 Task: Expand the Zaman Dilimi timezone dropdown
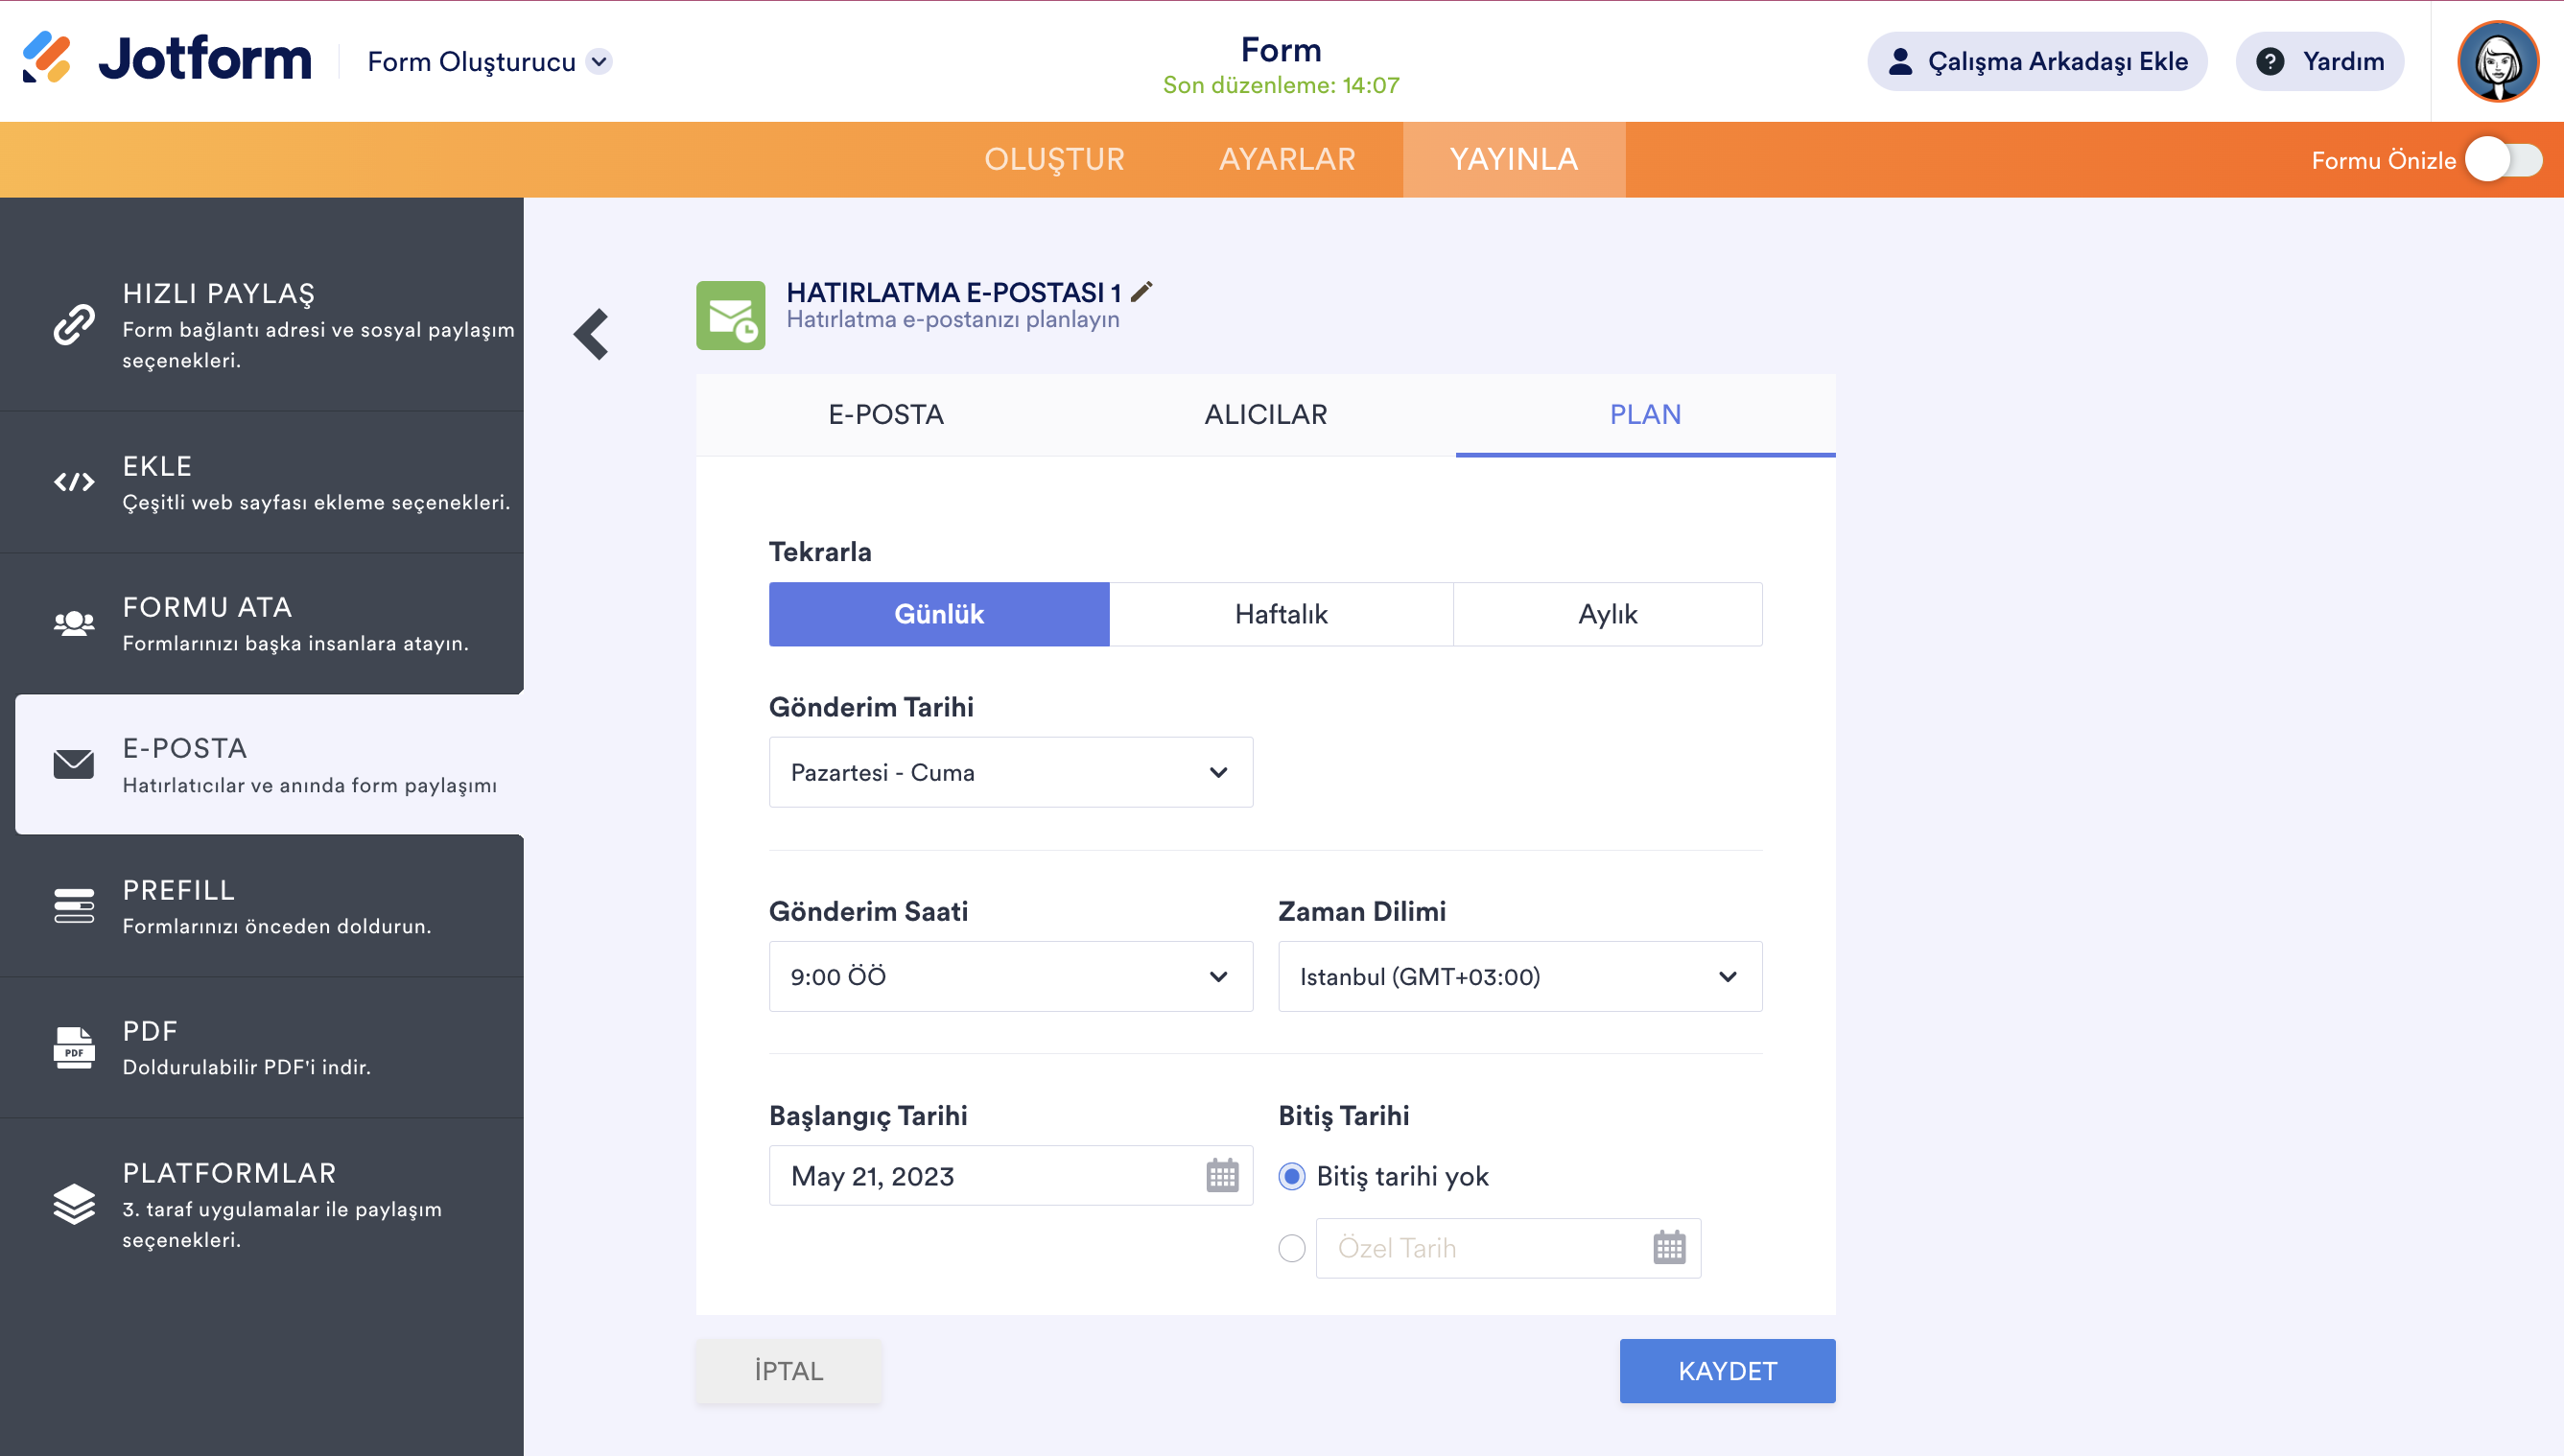[1519, 976]
